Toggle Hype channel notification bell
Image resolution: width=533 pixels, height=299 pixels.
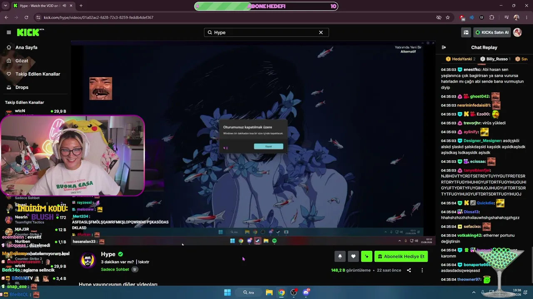click(340, 256)
